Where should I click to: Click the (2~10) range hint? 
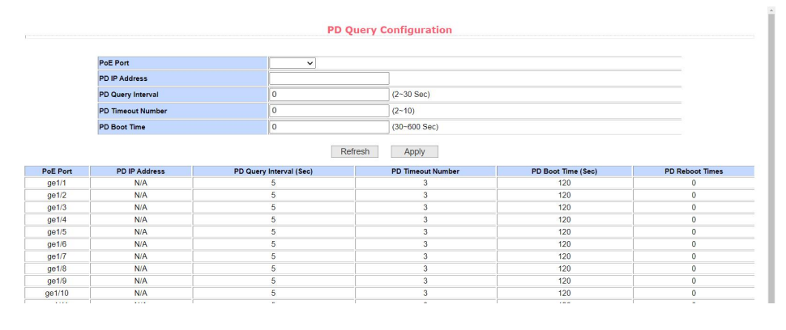403,111
